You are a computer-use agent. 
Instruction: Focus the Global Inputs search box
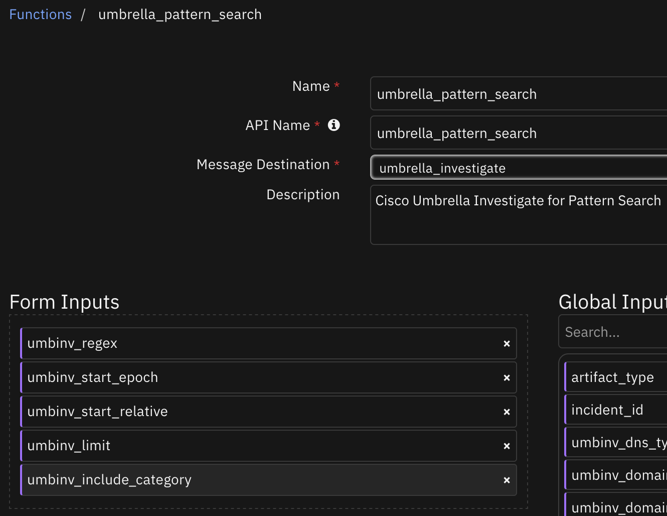tap(613, 332)
